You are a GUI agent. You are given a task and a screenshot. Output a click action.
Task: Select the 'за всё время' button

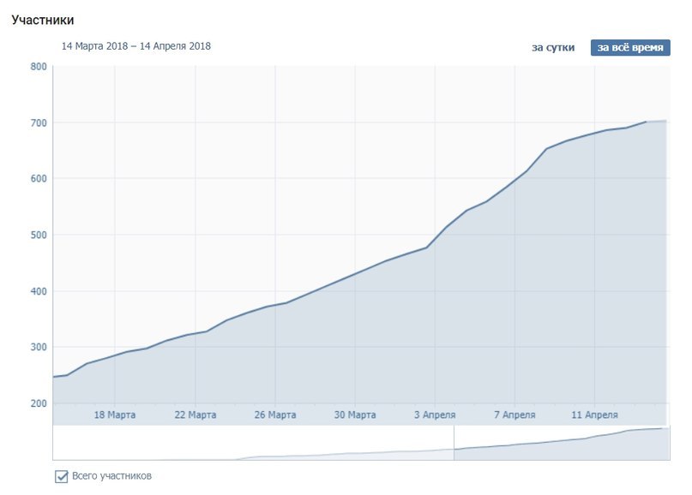pyautogui.click(x=630, y=48)
